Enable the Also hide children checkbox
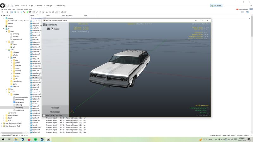 pos(44,115)
